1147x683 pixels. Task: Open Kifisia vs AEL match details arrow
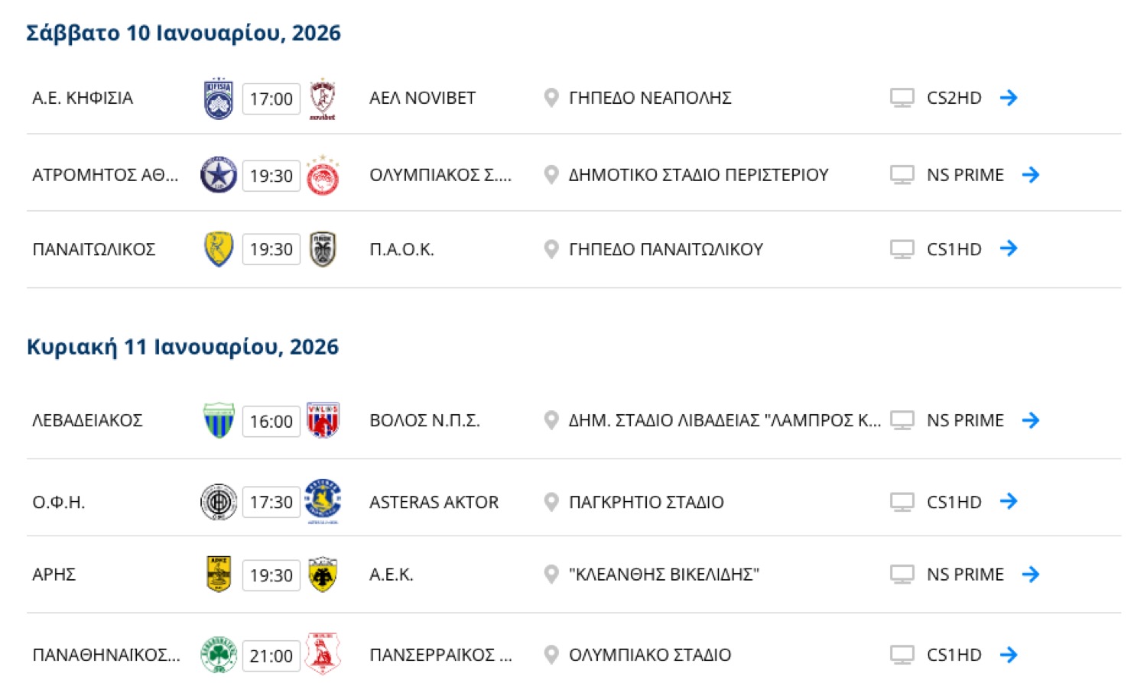pos(1009,98)
